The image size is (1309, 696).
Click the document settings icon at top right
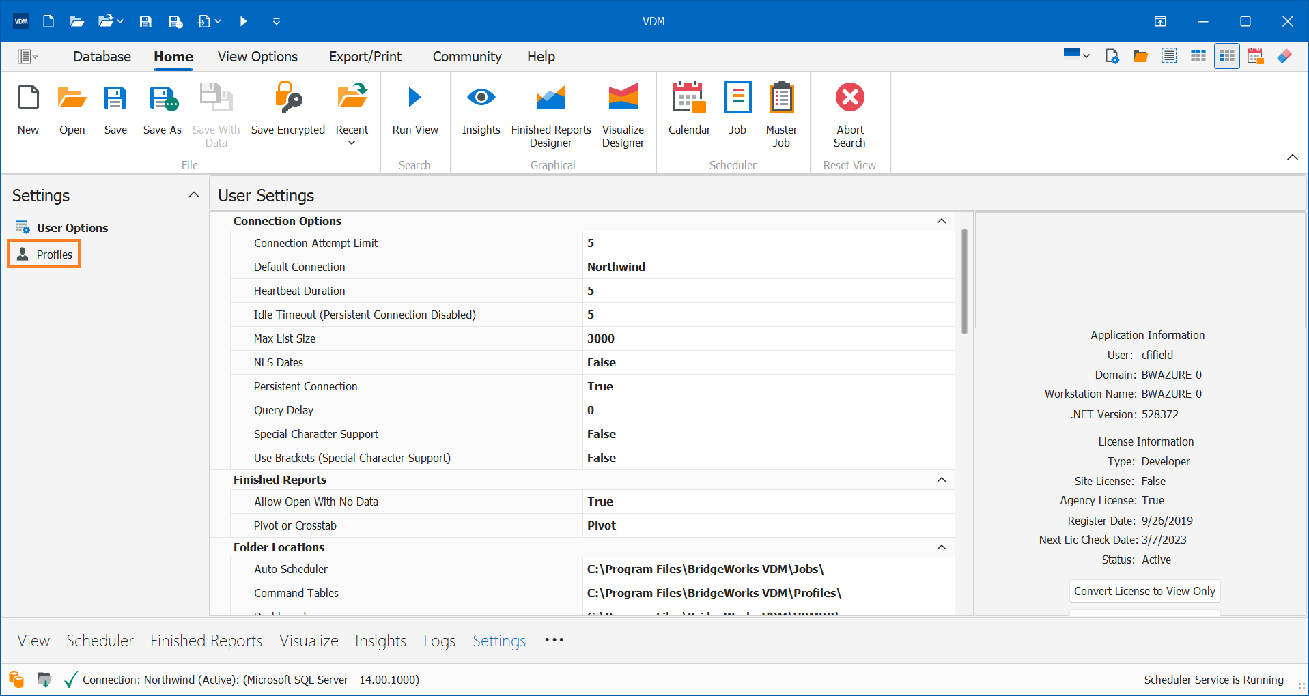click(x=1112, y=56)
